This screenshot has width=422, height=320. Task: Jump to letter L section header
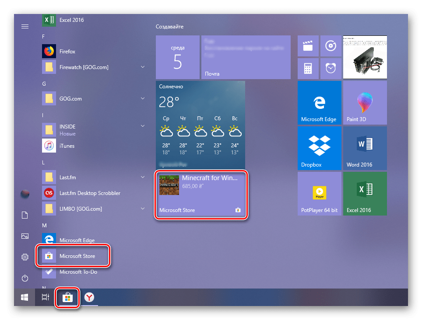(x=43, y=163)
